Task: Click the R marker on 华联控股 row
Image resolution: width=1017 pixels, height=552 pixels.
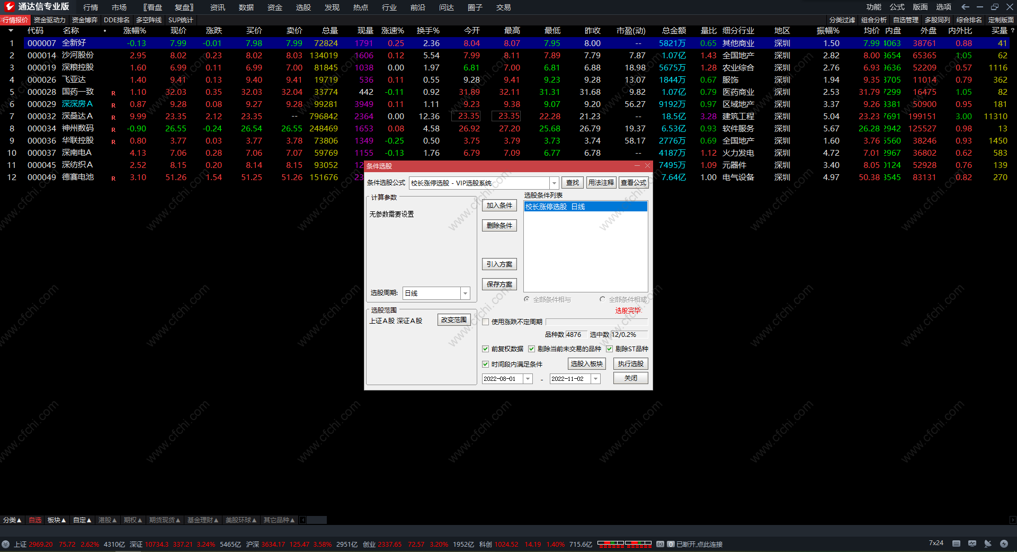Action: click(x=113, y=142)
